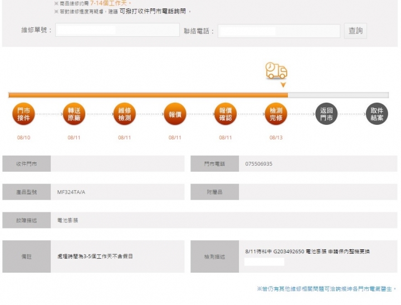
Task: Click the 聯絡電話 input field
Action: (x=279, y=31)
